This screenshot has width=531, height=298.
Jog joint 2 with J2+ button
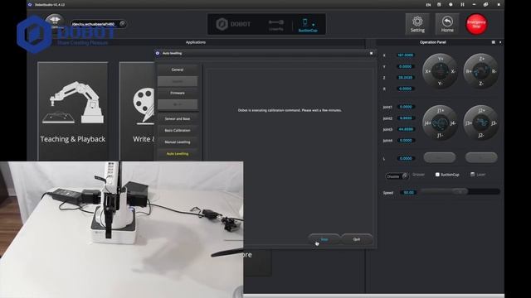point(481,110)
